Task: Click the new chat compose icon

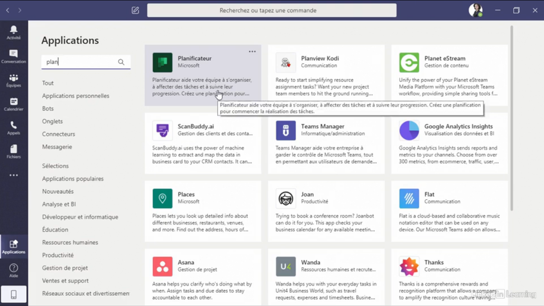Action: pyautogui.click(x=135, y=10)
